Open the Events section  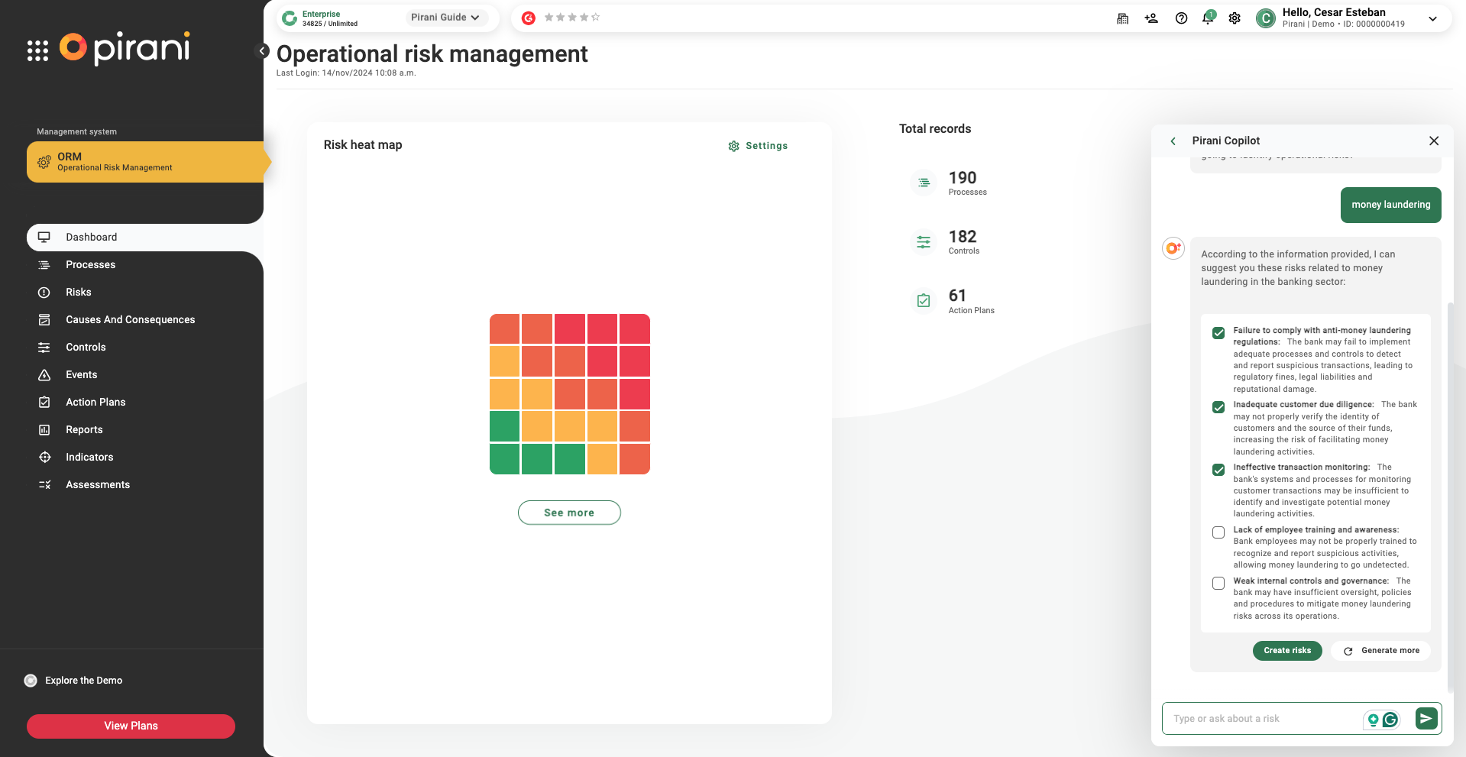point(80,374)
